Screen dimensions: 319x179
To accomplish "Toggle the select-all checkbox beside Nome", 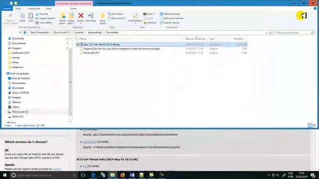I will 76,39.
